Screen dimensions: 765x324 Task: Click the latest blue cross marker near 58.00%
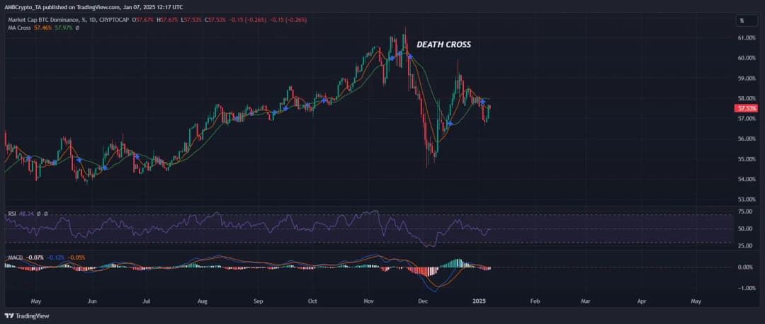click(x=482, y=103)
